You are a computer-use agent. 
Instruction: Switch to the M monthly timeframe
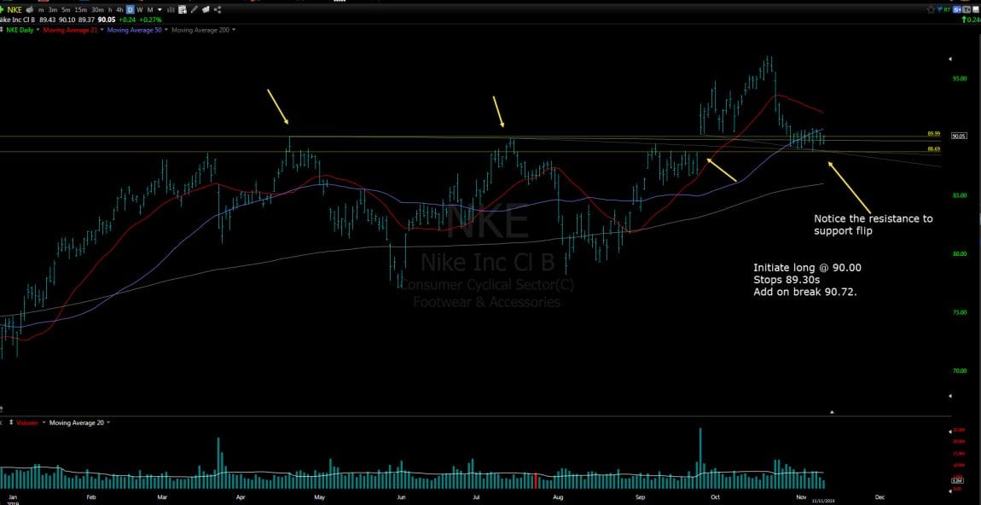click(x=149, y=10)
